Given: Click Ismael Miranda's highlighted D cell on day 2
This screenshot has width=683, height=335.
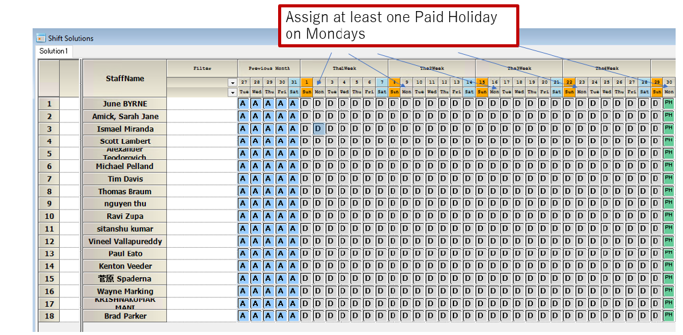Looking at the screenshot, I should tap(319, 129).
